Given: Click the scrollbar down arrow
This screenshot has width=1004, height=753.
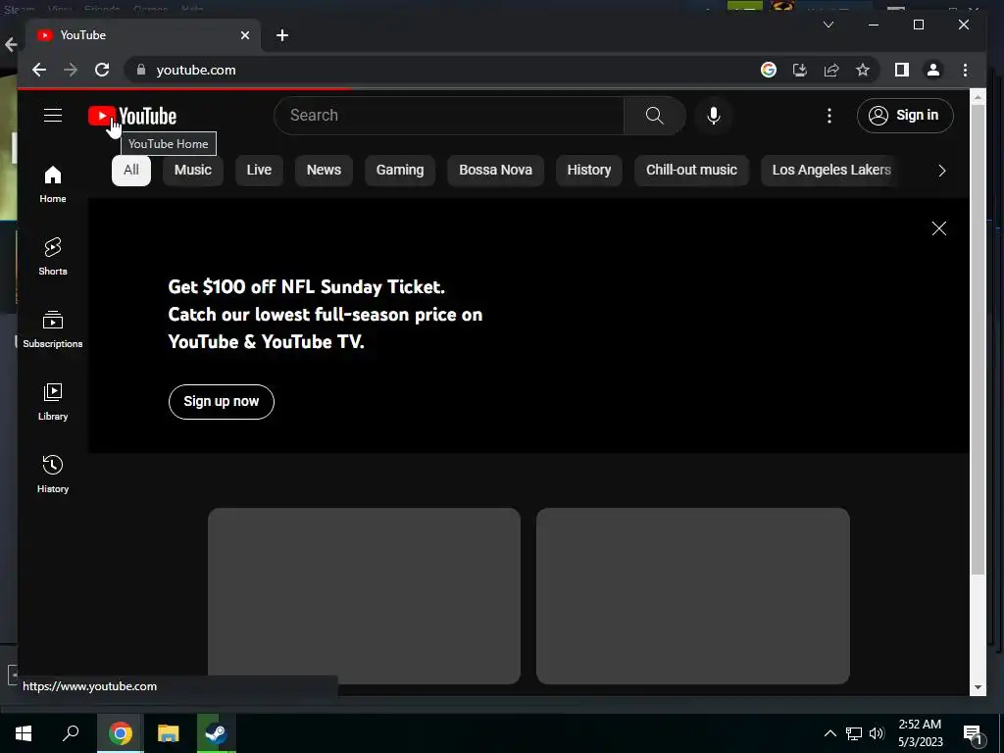Looking at the screenshot, I should [978, 687].
